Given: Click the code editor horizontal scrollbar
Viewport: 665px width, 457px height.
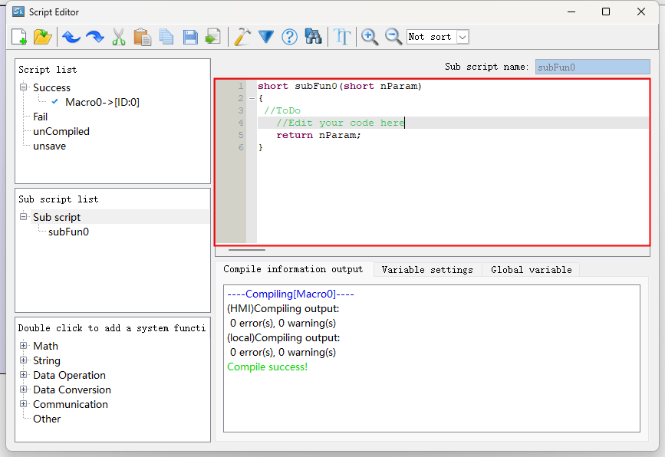Looking at the screenshot, I should tap(247, 249).
